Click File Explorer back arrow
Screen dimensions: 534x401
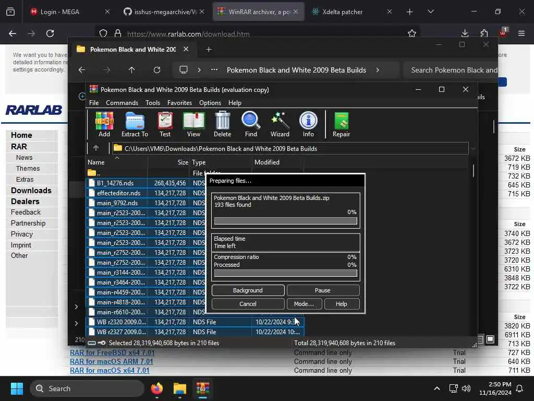click(x=82, y=70)
